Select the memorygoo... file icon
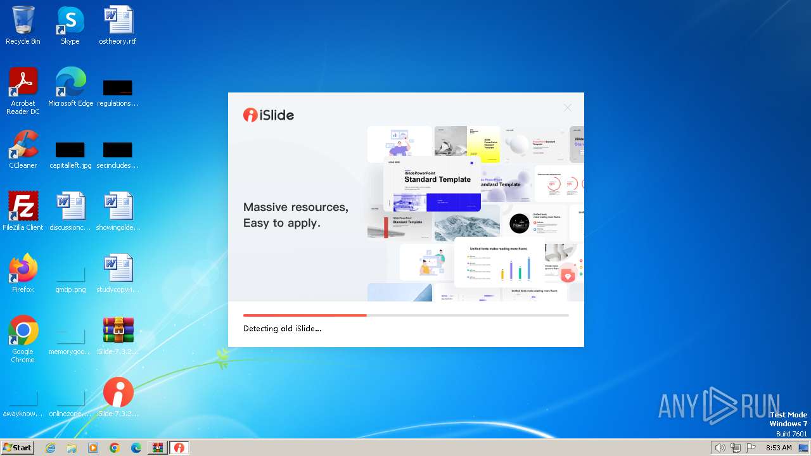The width and height of the screenshot is (811, 456). (x=70, y=341)
